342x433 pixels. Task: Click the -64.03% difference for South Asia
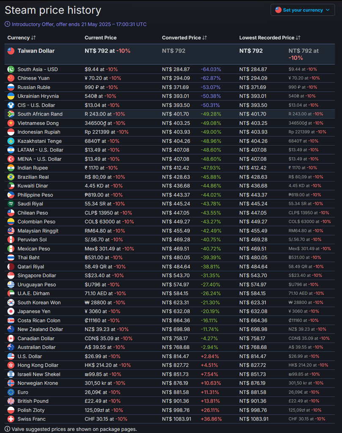point(211,69)
